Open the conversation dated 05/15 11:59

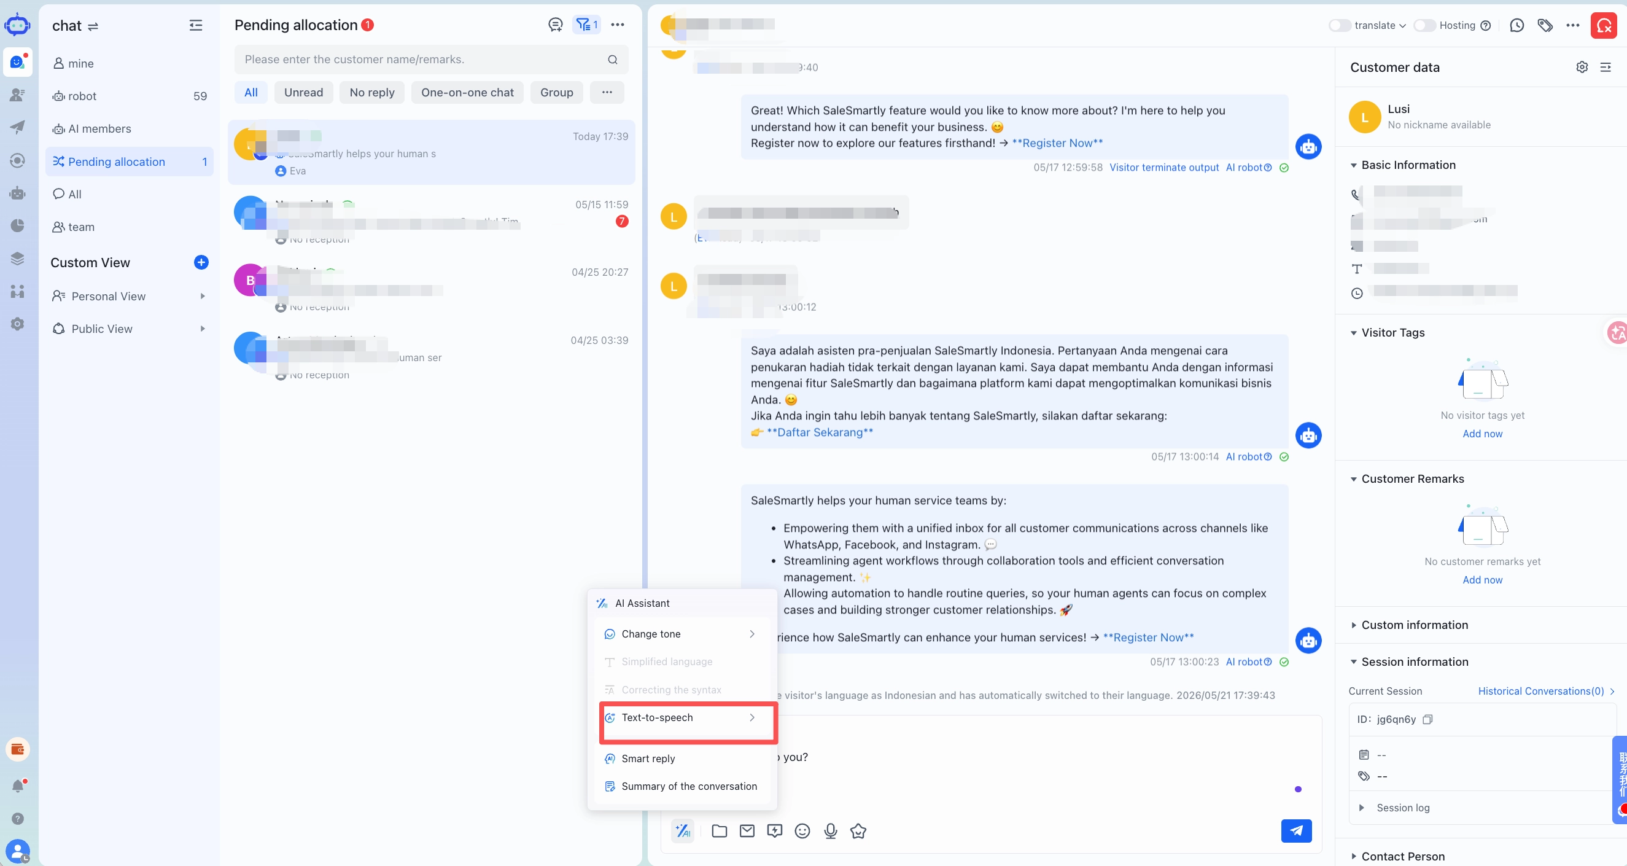pos(431,220)
